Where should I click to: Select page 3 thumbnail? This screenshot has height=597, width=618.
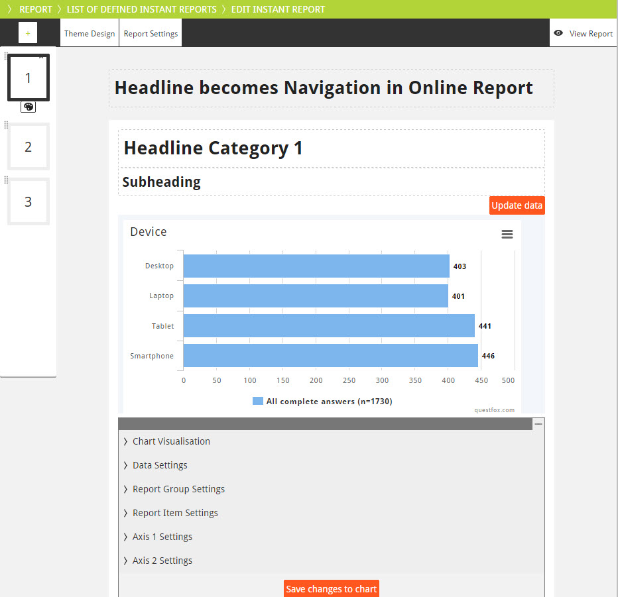[x=29, y=202]
